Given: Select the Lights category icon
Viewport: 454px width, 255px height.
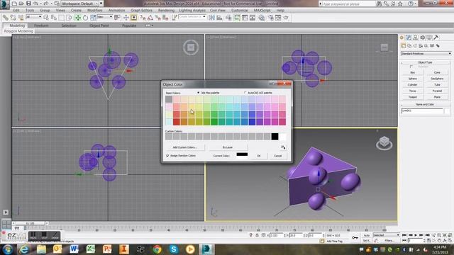Looking at the screenshot, I should [x=415, y=45].
